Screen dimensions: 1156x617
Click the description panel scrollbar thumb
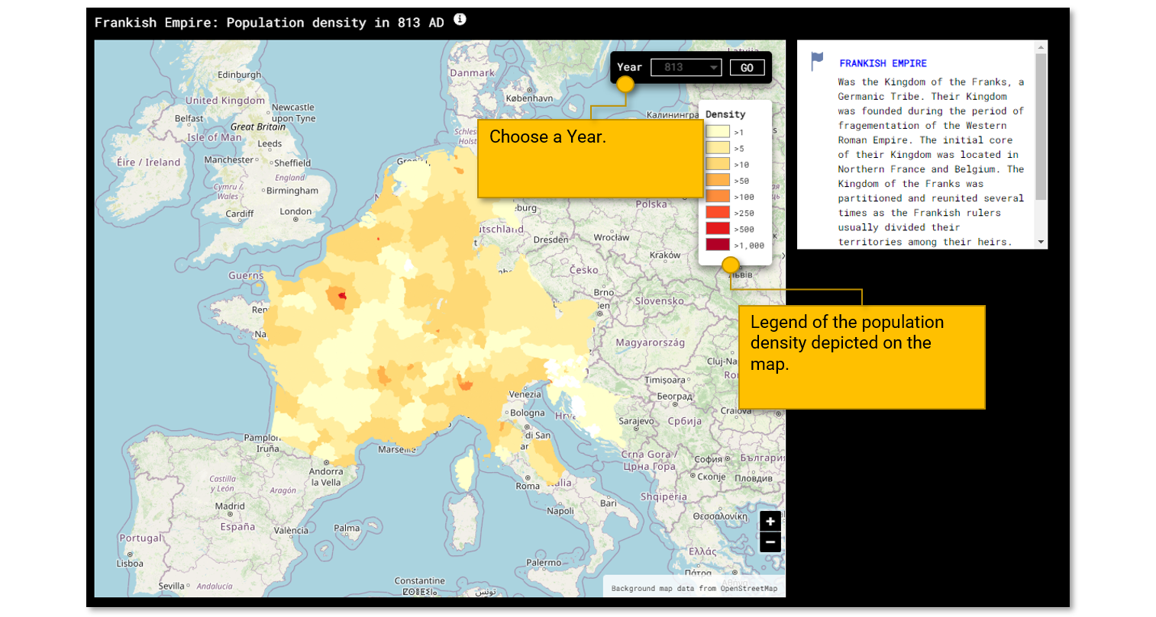1041,127
